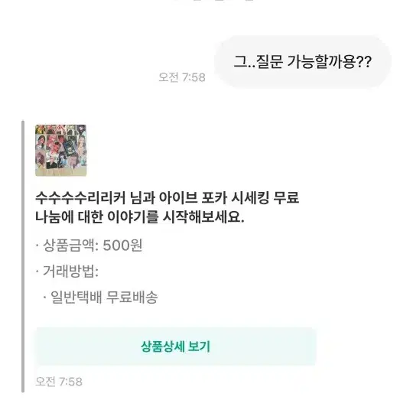Click the 무료배송 free shipping text
The width and height of the screenshot is (413, 413).
132,297
